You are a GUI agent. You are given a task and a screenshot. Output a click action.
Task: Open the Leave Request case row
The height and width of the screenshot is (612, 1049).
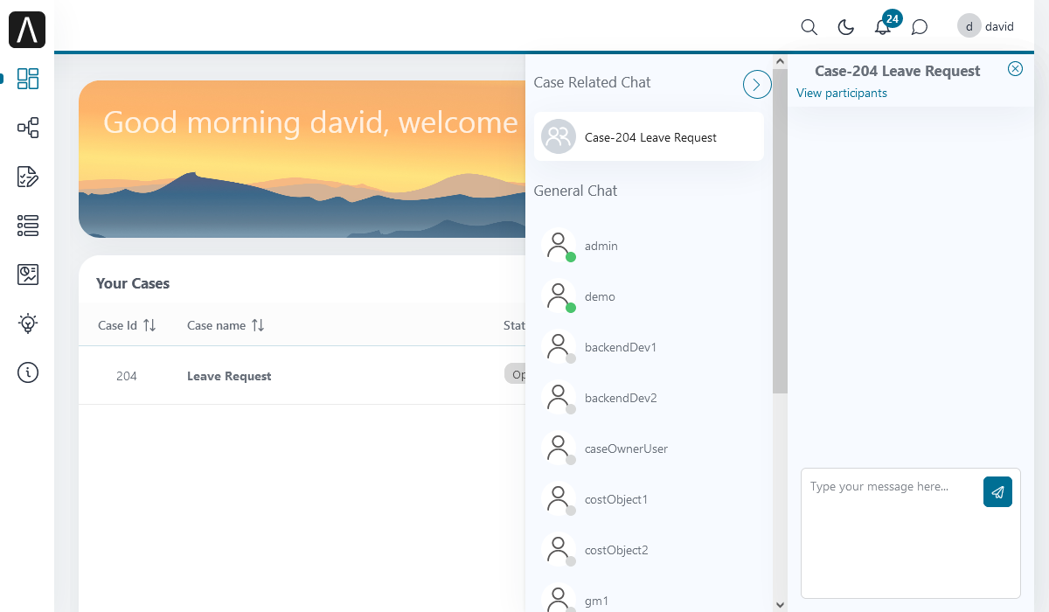pos(302,376)
